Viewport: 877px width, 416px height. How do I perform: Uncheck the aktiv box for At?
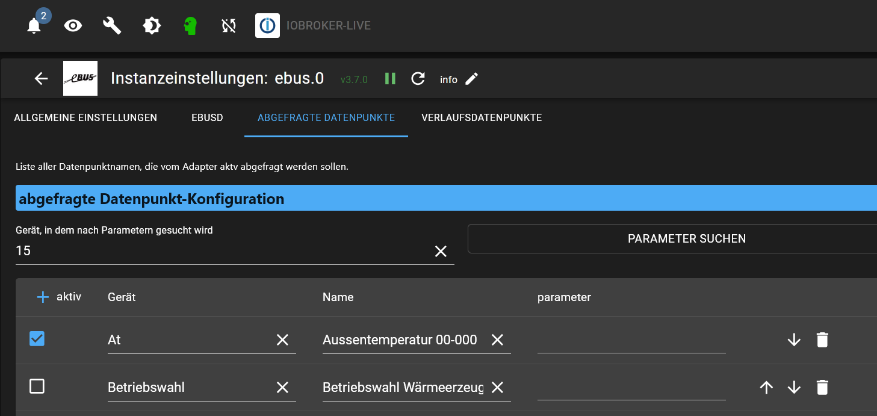(x=37, y=339)
